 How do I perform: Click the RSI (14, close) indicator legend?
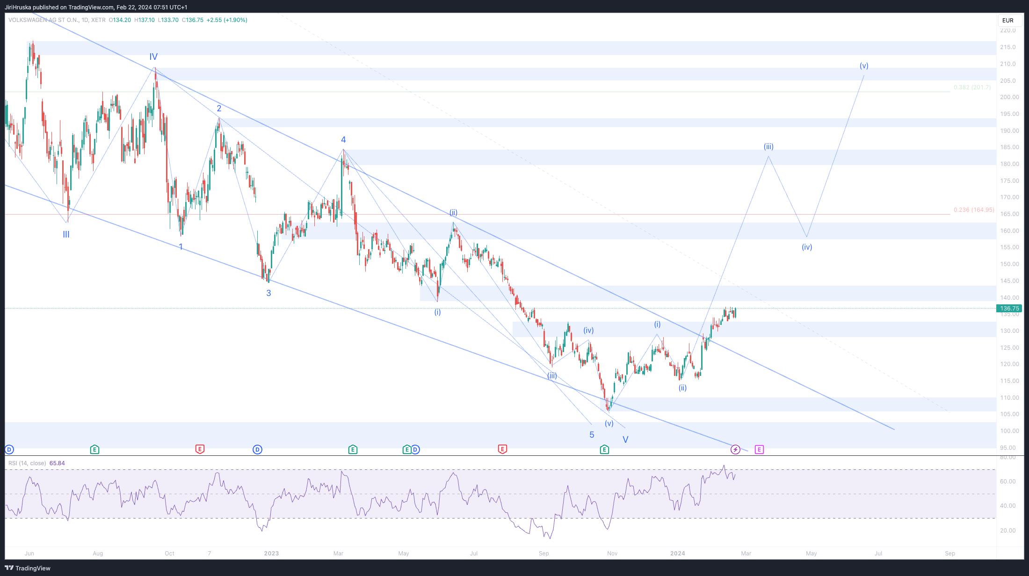tap(27, 463)
